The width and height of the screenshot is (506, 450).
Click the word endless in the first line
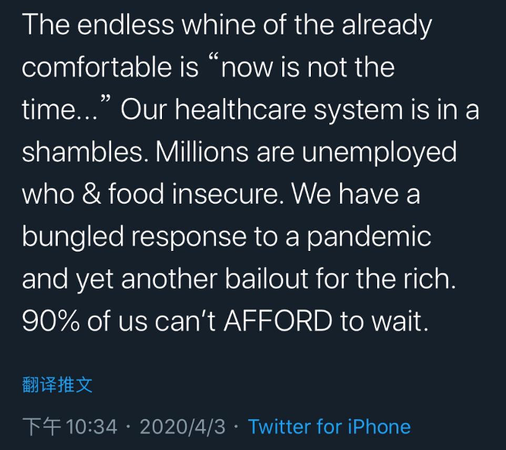[x=126, y=25]
